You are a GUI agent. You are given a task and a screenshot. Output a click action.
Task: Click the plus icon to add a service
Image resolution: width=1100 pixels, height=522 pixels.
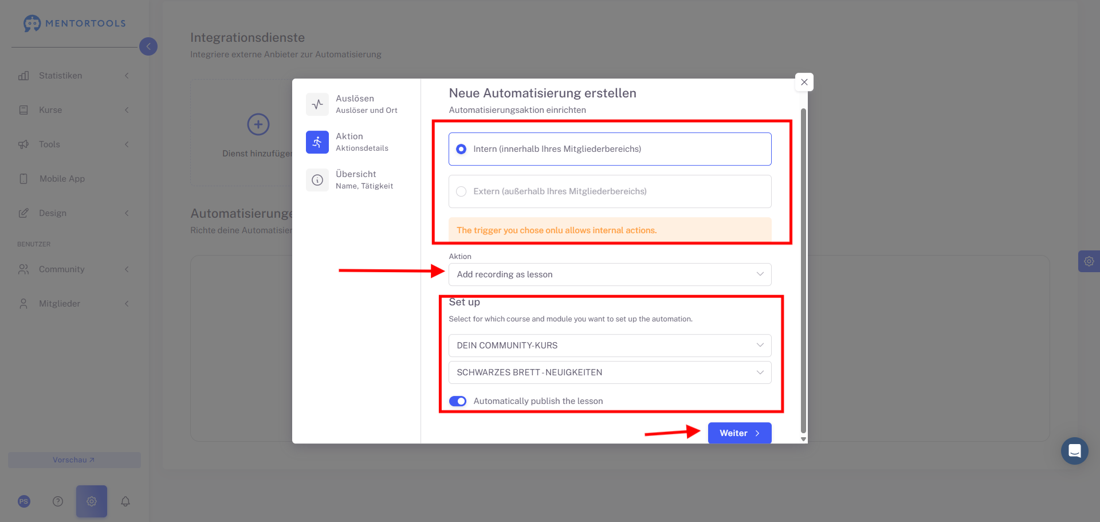[258, 124]
